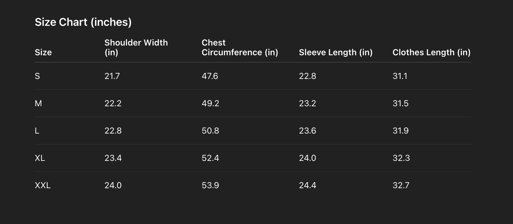Select the XL size row label

pos(40,158)
